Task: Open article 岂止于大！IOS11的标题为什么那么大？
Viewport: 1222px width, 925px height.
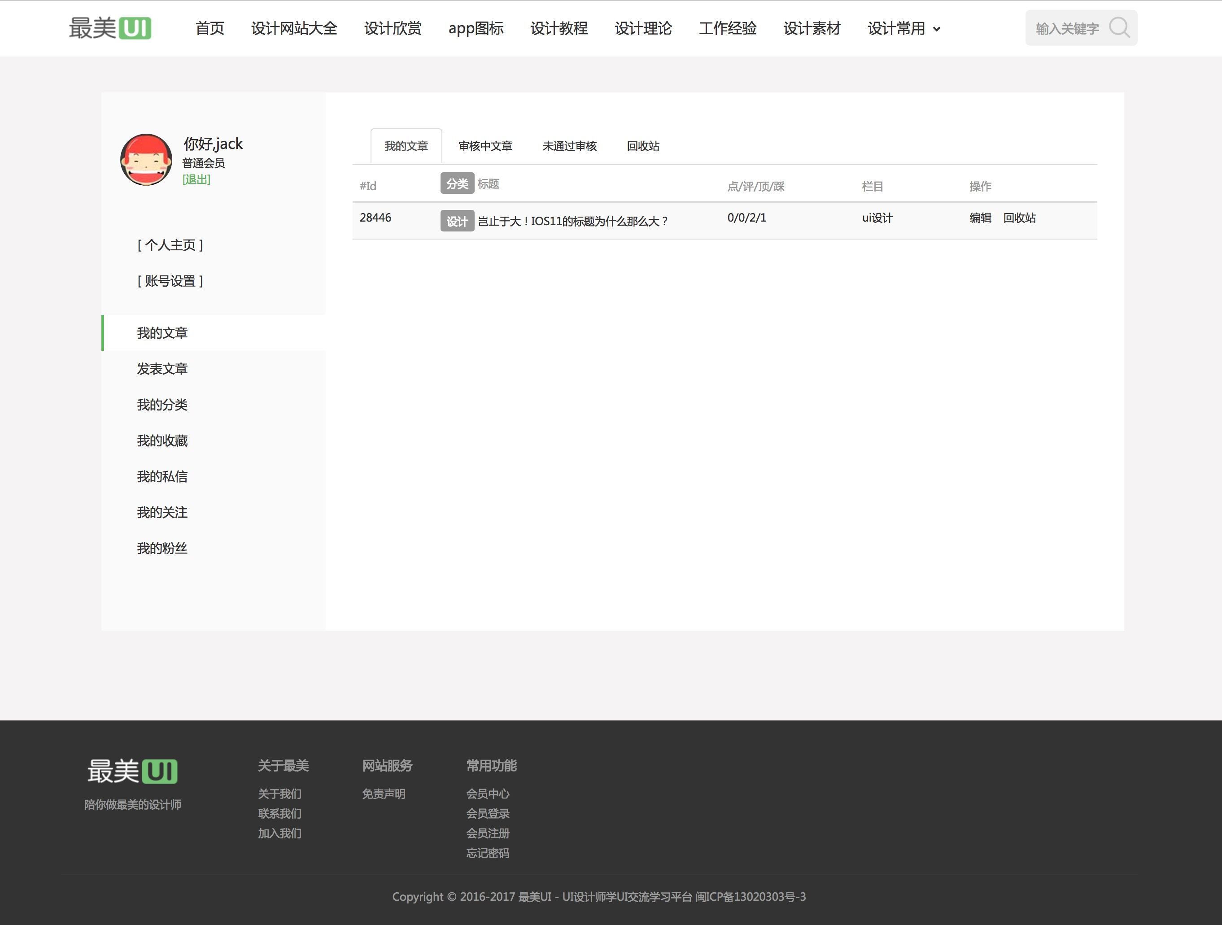Action: coord(573,222)
